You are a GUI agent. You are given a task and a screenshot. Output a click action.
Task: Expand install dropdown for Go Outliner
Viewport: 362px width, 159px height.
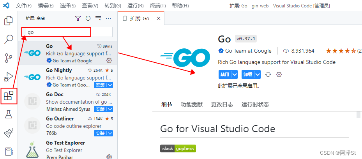[x=110, y=133]
